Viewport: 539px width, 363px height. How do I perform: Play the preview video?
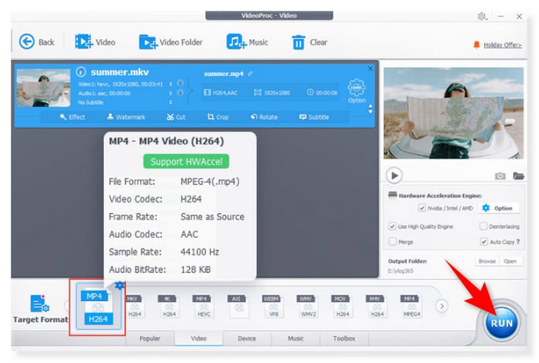coord(394,176)
